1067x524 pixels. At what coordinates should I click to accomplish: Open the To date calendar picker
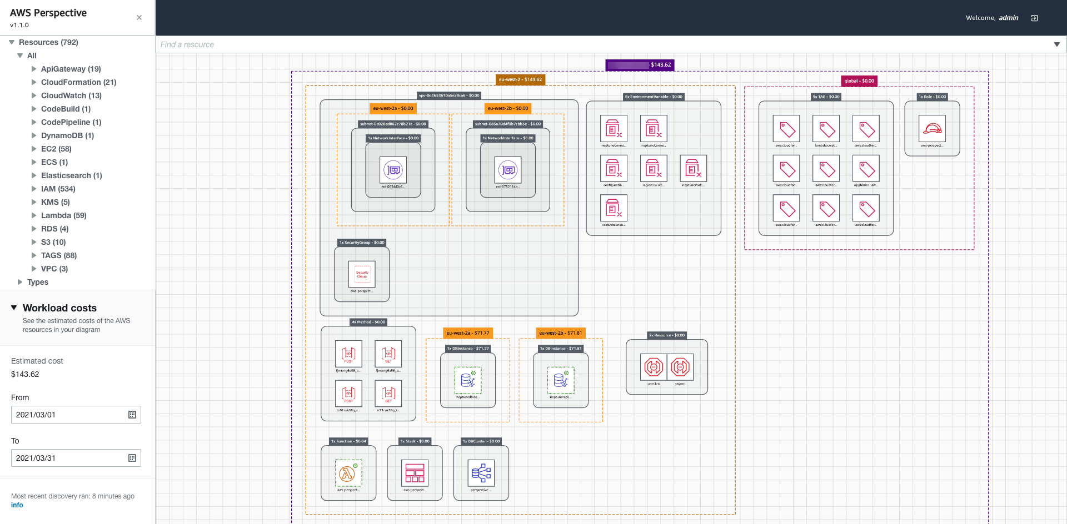tap(132, 458)
